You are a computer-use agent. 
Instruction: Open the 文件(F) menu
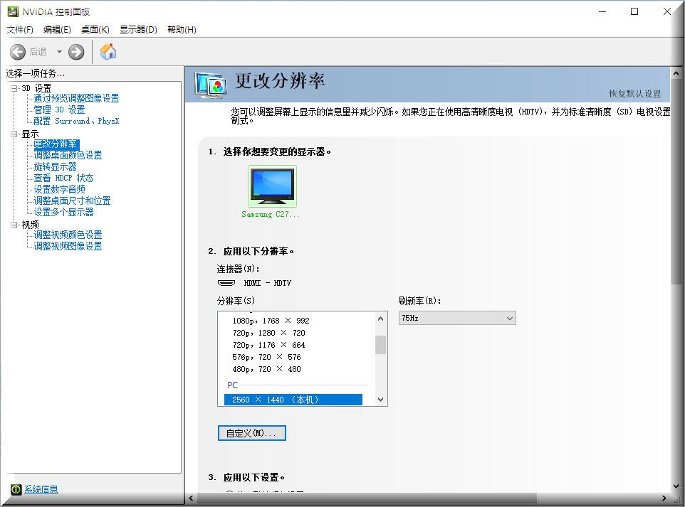coord(20,30)
